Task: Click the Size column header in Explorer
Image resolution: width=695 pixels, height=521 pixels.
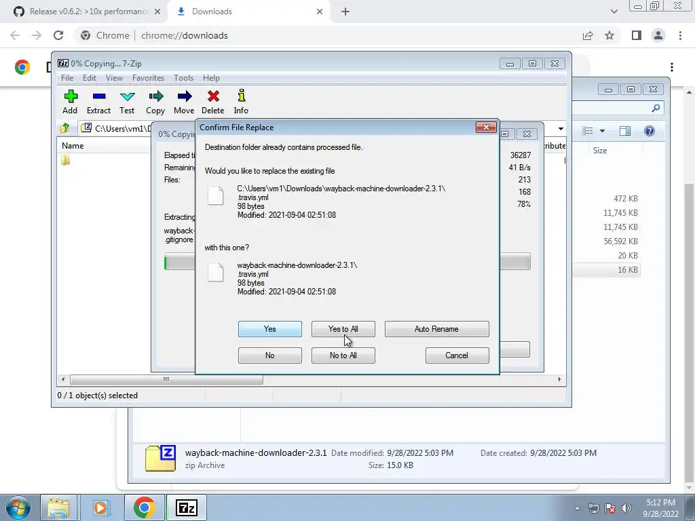Action: tap(600, 151)
